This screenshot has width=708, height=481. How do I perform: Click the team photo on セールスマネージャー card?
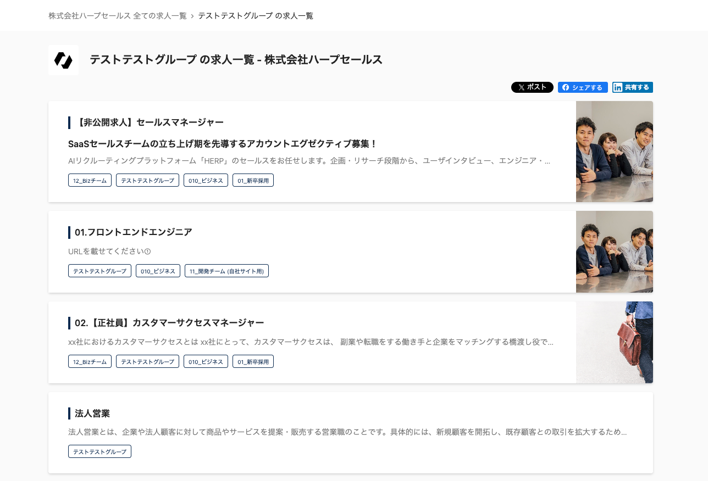coord(614,152)
